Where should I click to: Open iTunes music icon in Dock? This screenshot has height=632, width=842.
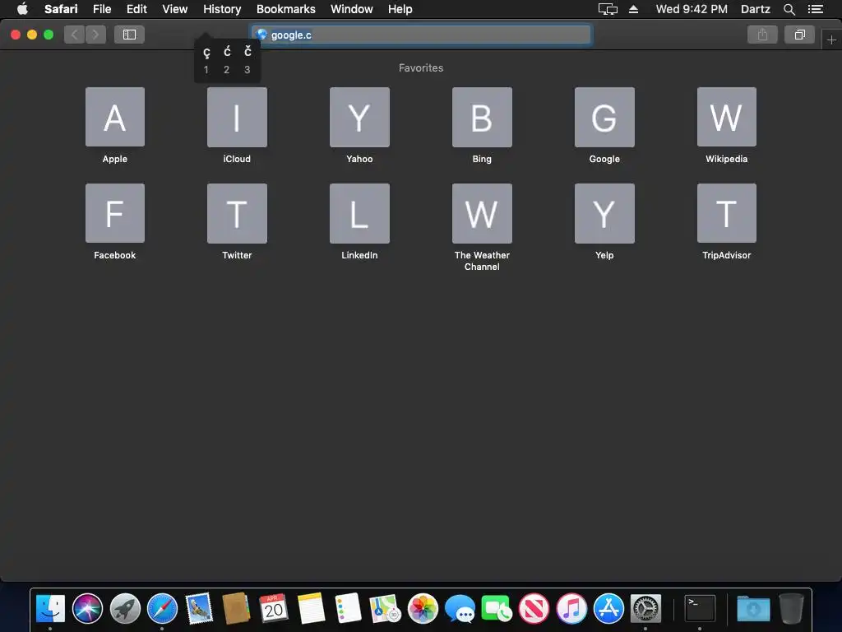pyautogui.click(x=571, y=609)
